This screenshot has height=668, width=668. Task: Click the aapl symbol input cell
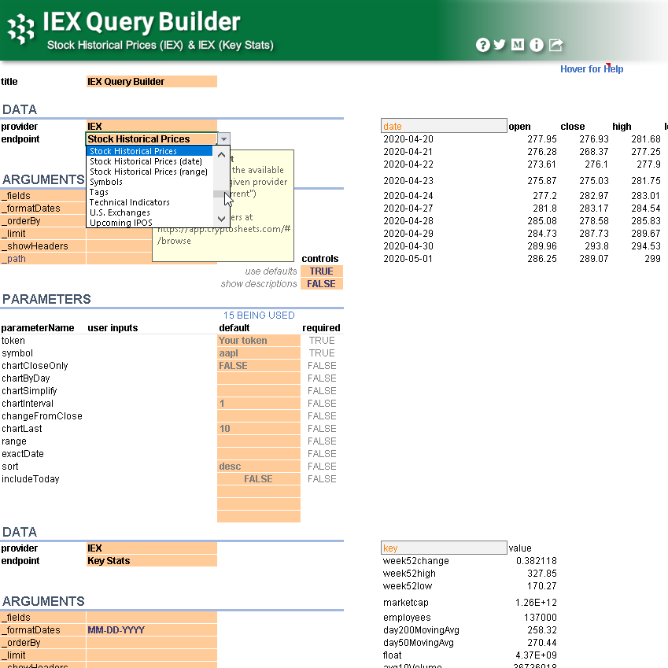click(258, 352)
